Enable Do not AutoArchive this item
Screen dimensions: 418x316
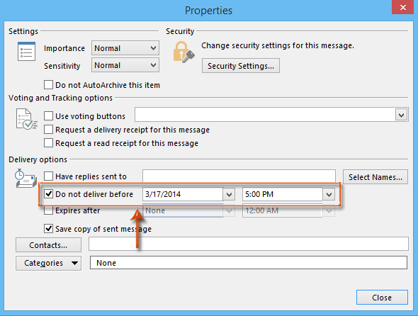tap(48, 85)
